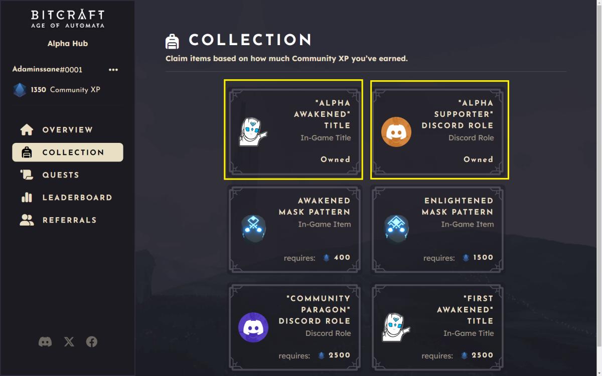The image size is (602, 376).
Task: Select the scroll icon next to Quests
Action: click(26, 174)
